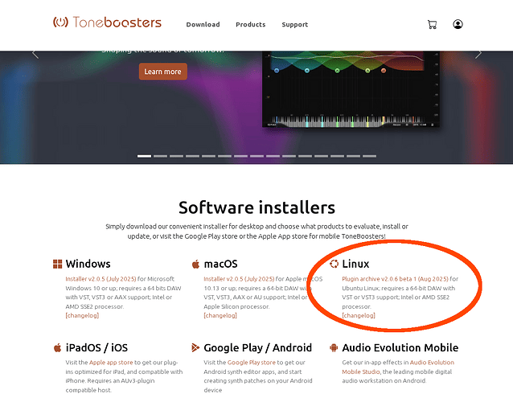Open the Download menu
513x402 pixels.
coord(203,25)
